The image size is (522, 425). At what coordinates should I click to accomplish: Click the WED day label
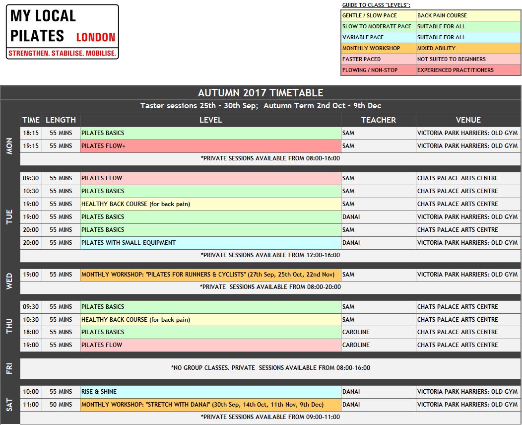click(x=9, y=281)
